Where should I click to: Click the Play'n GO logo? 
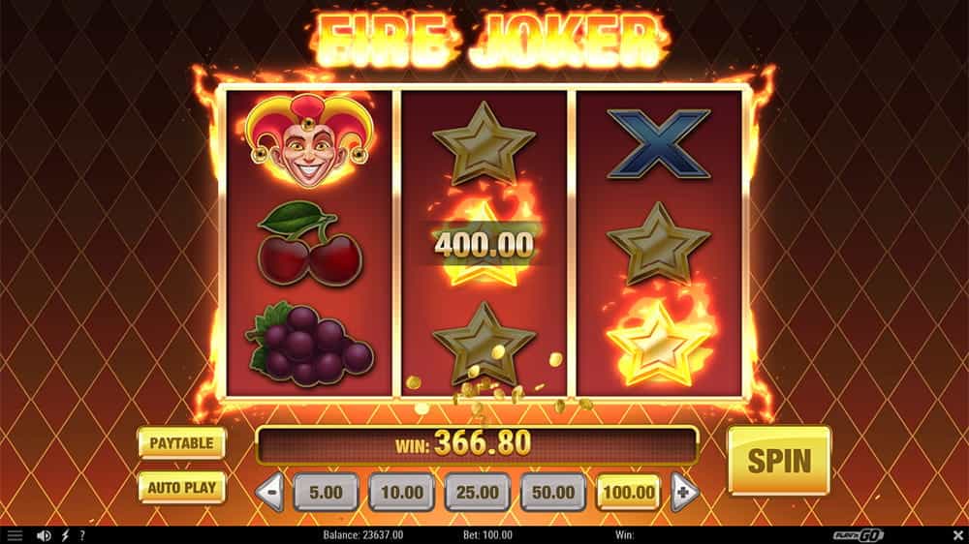[858, 535]
